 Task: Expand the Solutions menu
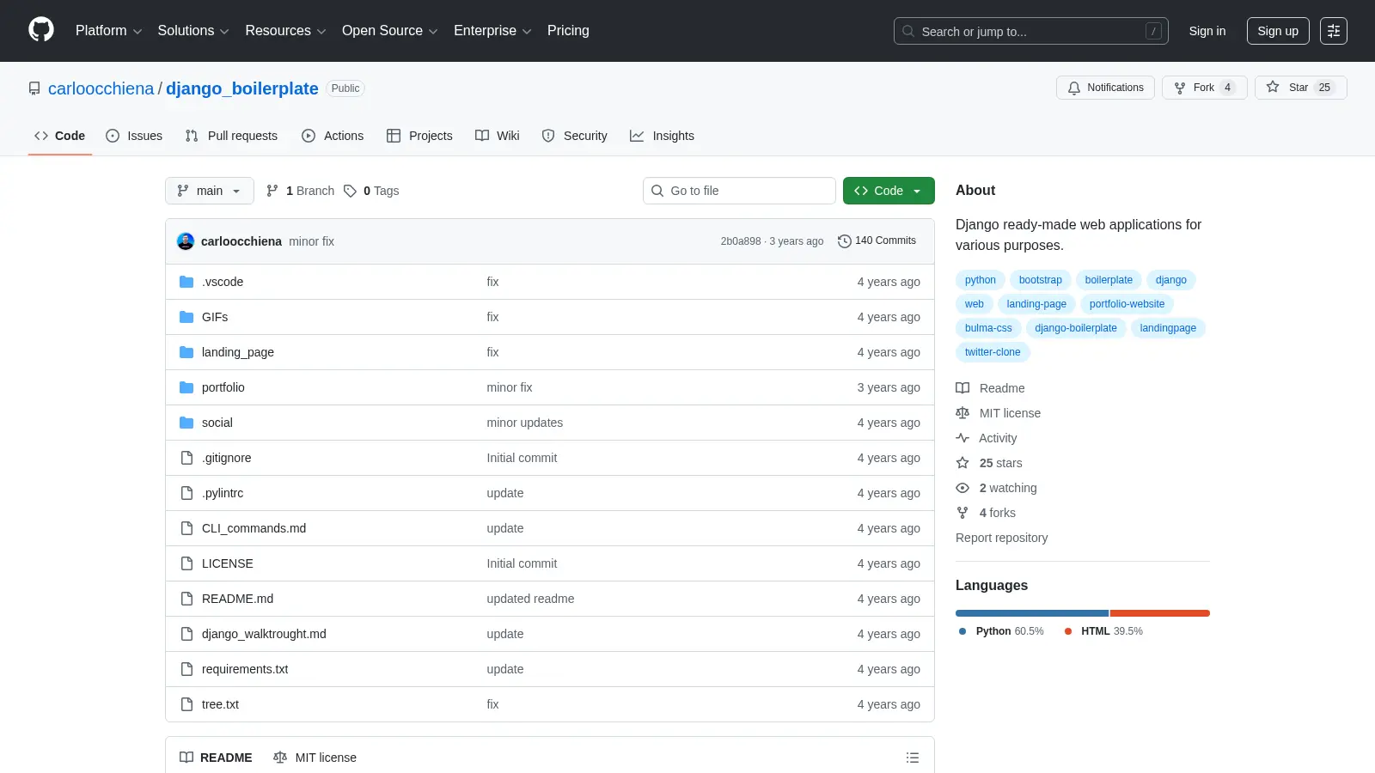[193, 31]
